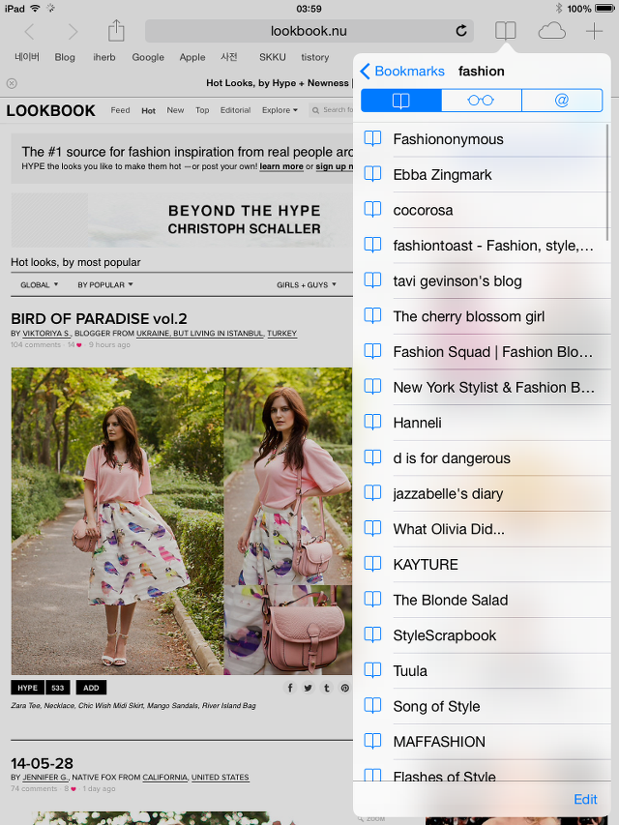Tap the book icon beside Hanneli

point(372,422)
